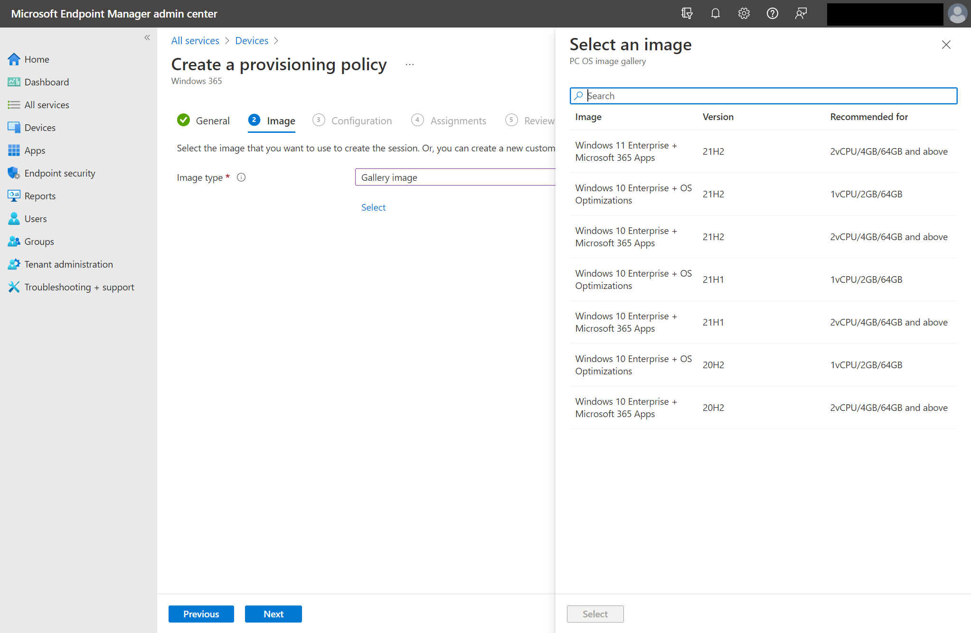971x633 pixels.
Task: Switch to the Review step tab
Action: pyautogui.click(x=530, y=121)
